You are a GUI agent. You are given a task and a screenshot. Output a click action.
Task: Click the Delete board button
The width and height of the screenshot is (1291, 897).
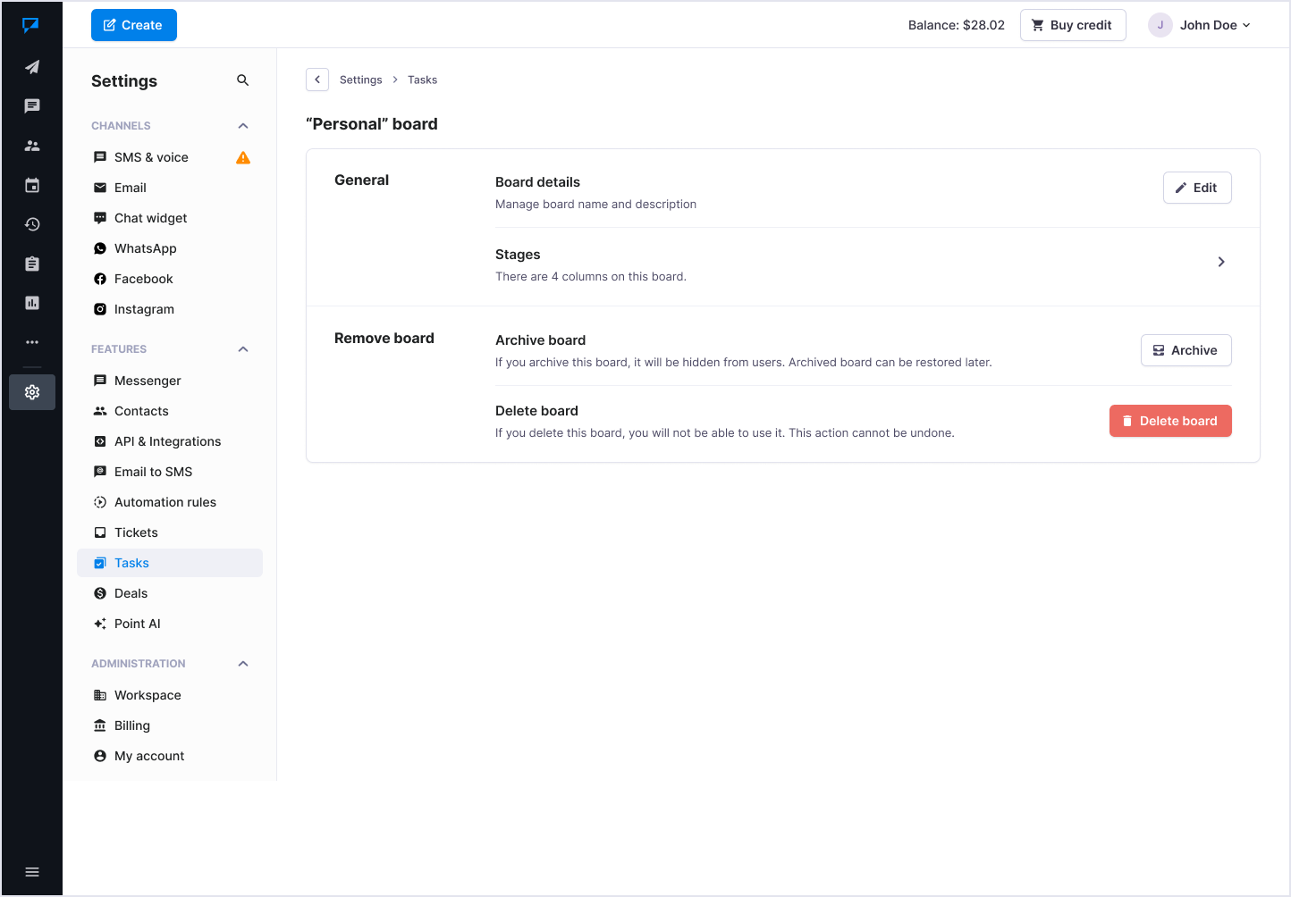tap(1170, 421)
